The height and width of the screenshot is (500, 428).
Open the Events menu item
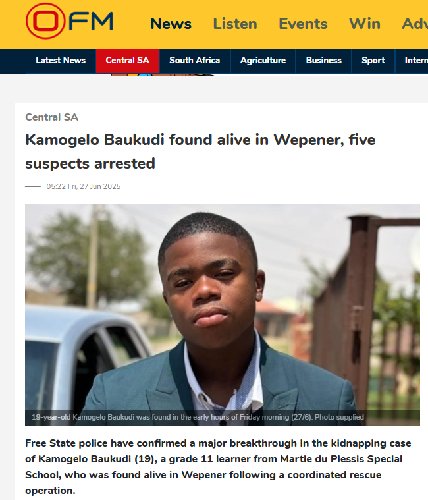click(303, 24)
